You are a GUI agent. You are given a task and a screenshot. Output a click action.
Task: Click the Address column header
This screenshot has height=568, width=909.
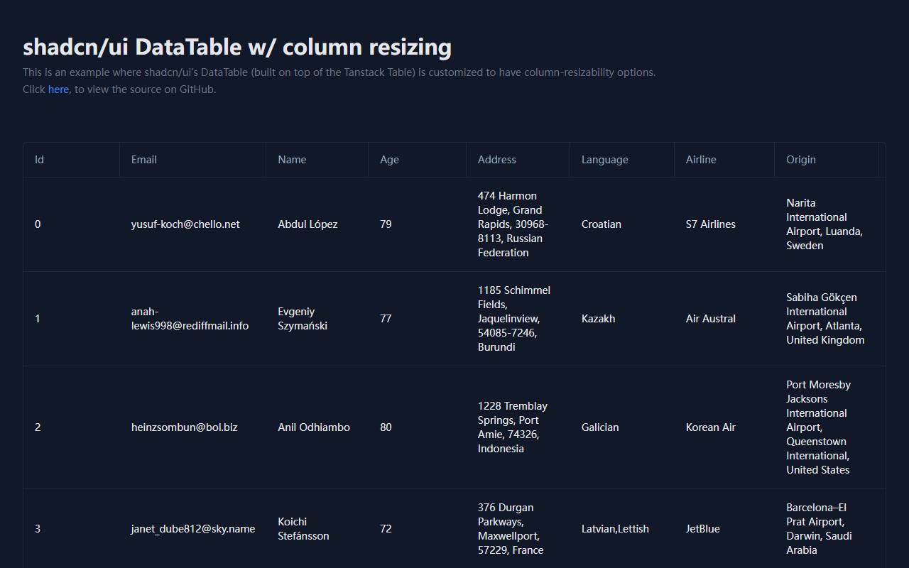point(518,160)
